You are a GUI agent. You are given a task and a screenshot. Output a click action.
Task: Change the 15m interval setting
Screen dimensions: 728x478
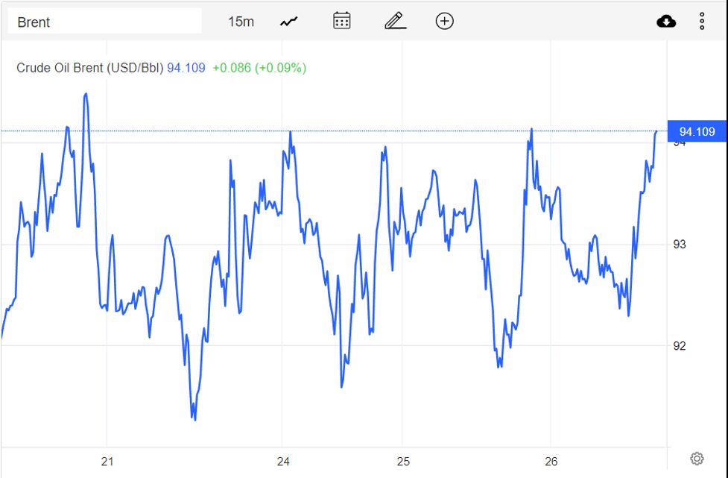point(241,22)
